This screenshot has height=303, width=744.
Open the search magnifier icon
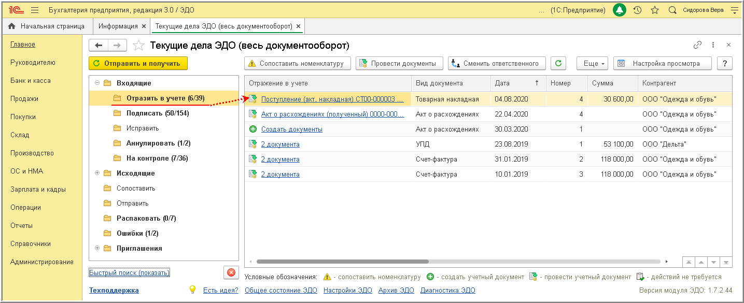coord(672,10)
